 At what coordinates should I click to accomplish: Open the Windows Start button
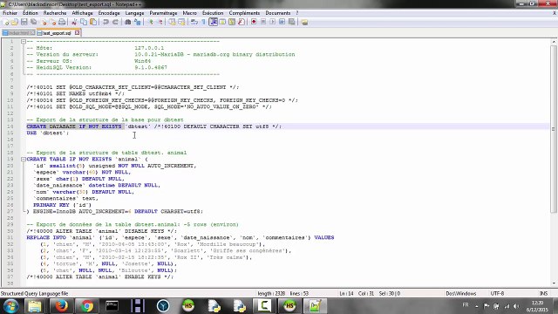10,306
